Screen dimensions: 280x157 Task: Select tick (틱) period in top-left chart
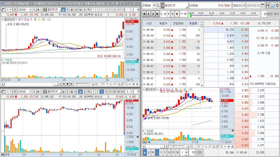(x=89, y=10)
